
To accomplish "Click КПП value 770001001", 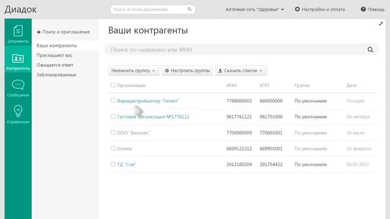I will coord(271,133).
